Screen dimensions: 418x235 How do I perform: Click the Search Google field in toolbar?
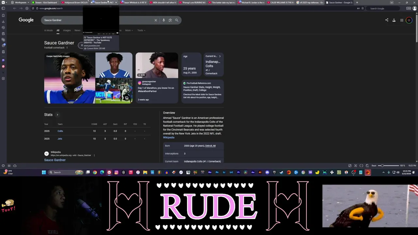coord(382,8)
